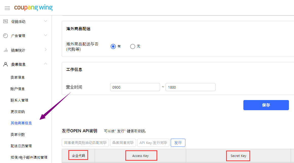Click the 卖家信息 person icon
This screenshot has height=163, width=294.
(x=6, y=64)
